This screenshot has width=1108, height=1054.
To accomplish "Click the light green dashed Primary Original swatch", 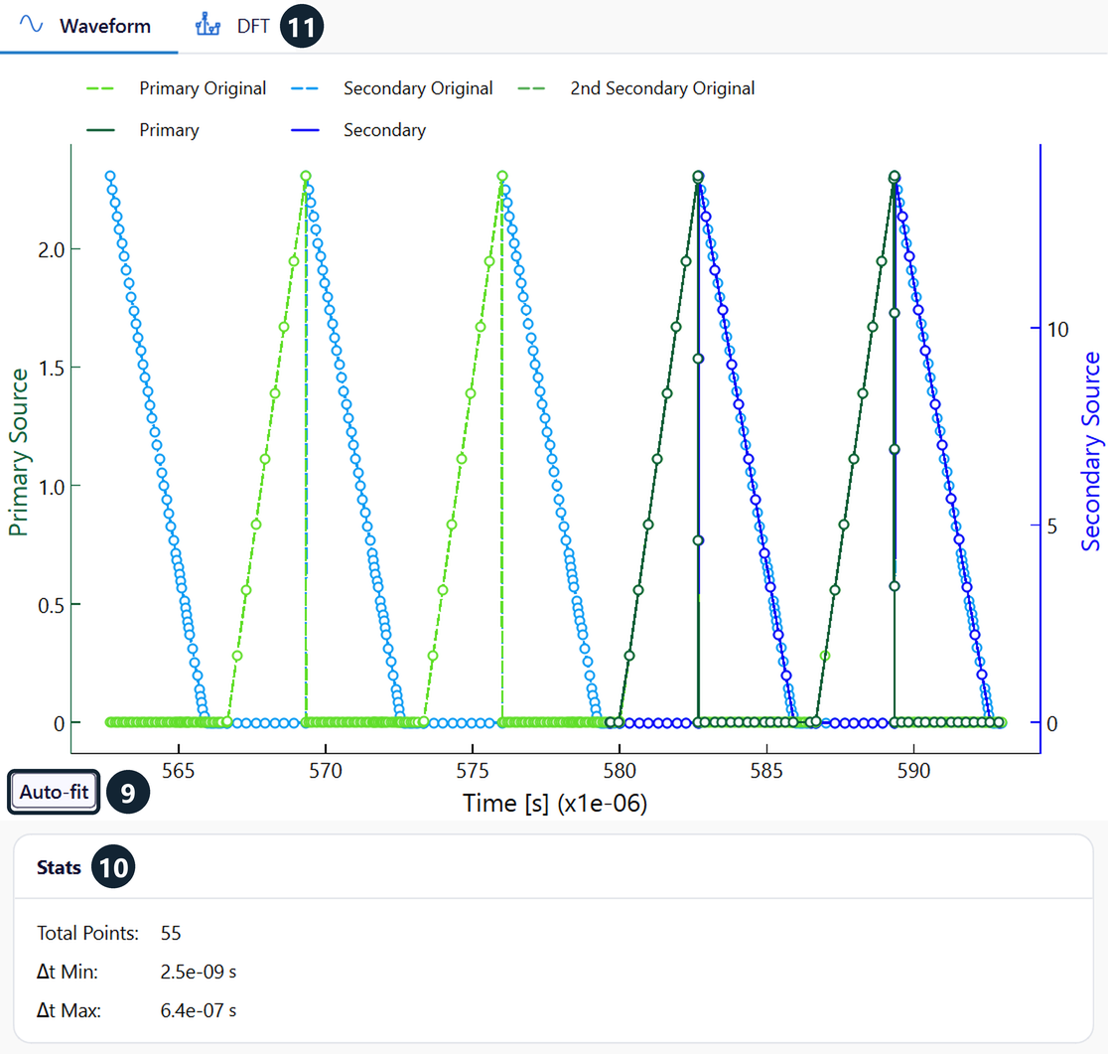I will click(x=99, y=88).
